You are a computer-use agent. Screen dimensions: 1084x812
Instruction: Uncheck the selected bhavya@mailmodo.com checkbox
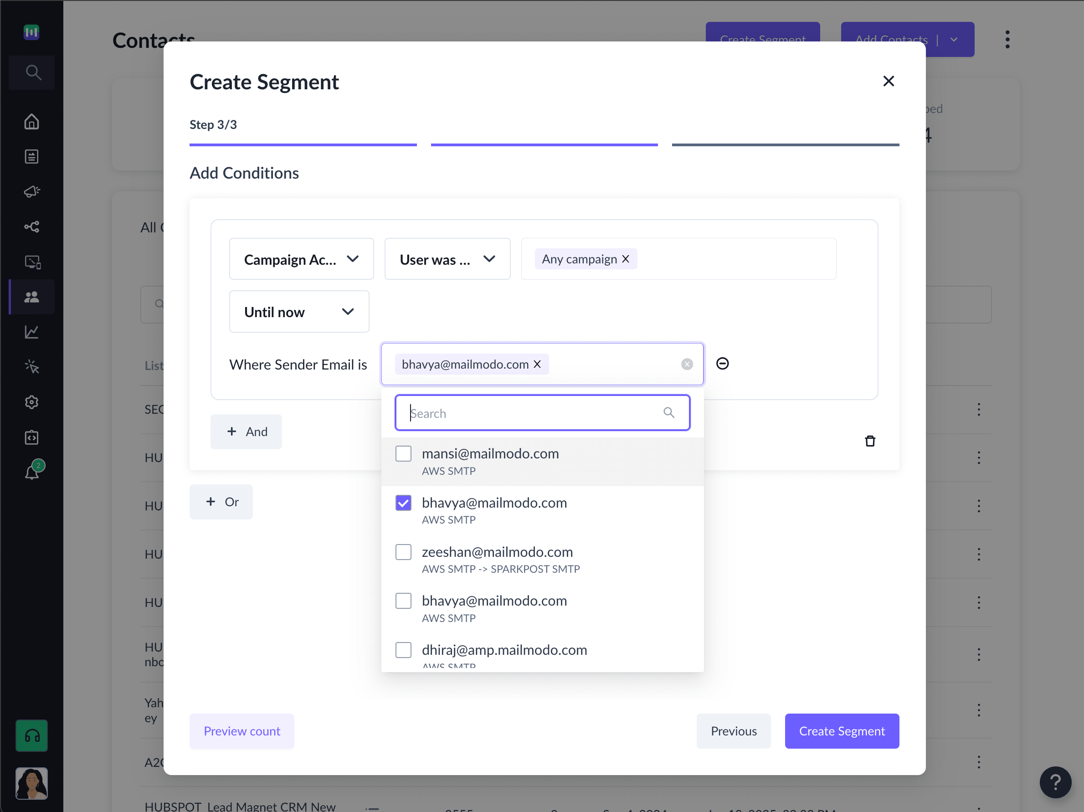pyautogui.click(x=403, y=503)
